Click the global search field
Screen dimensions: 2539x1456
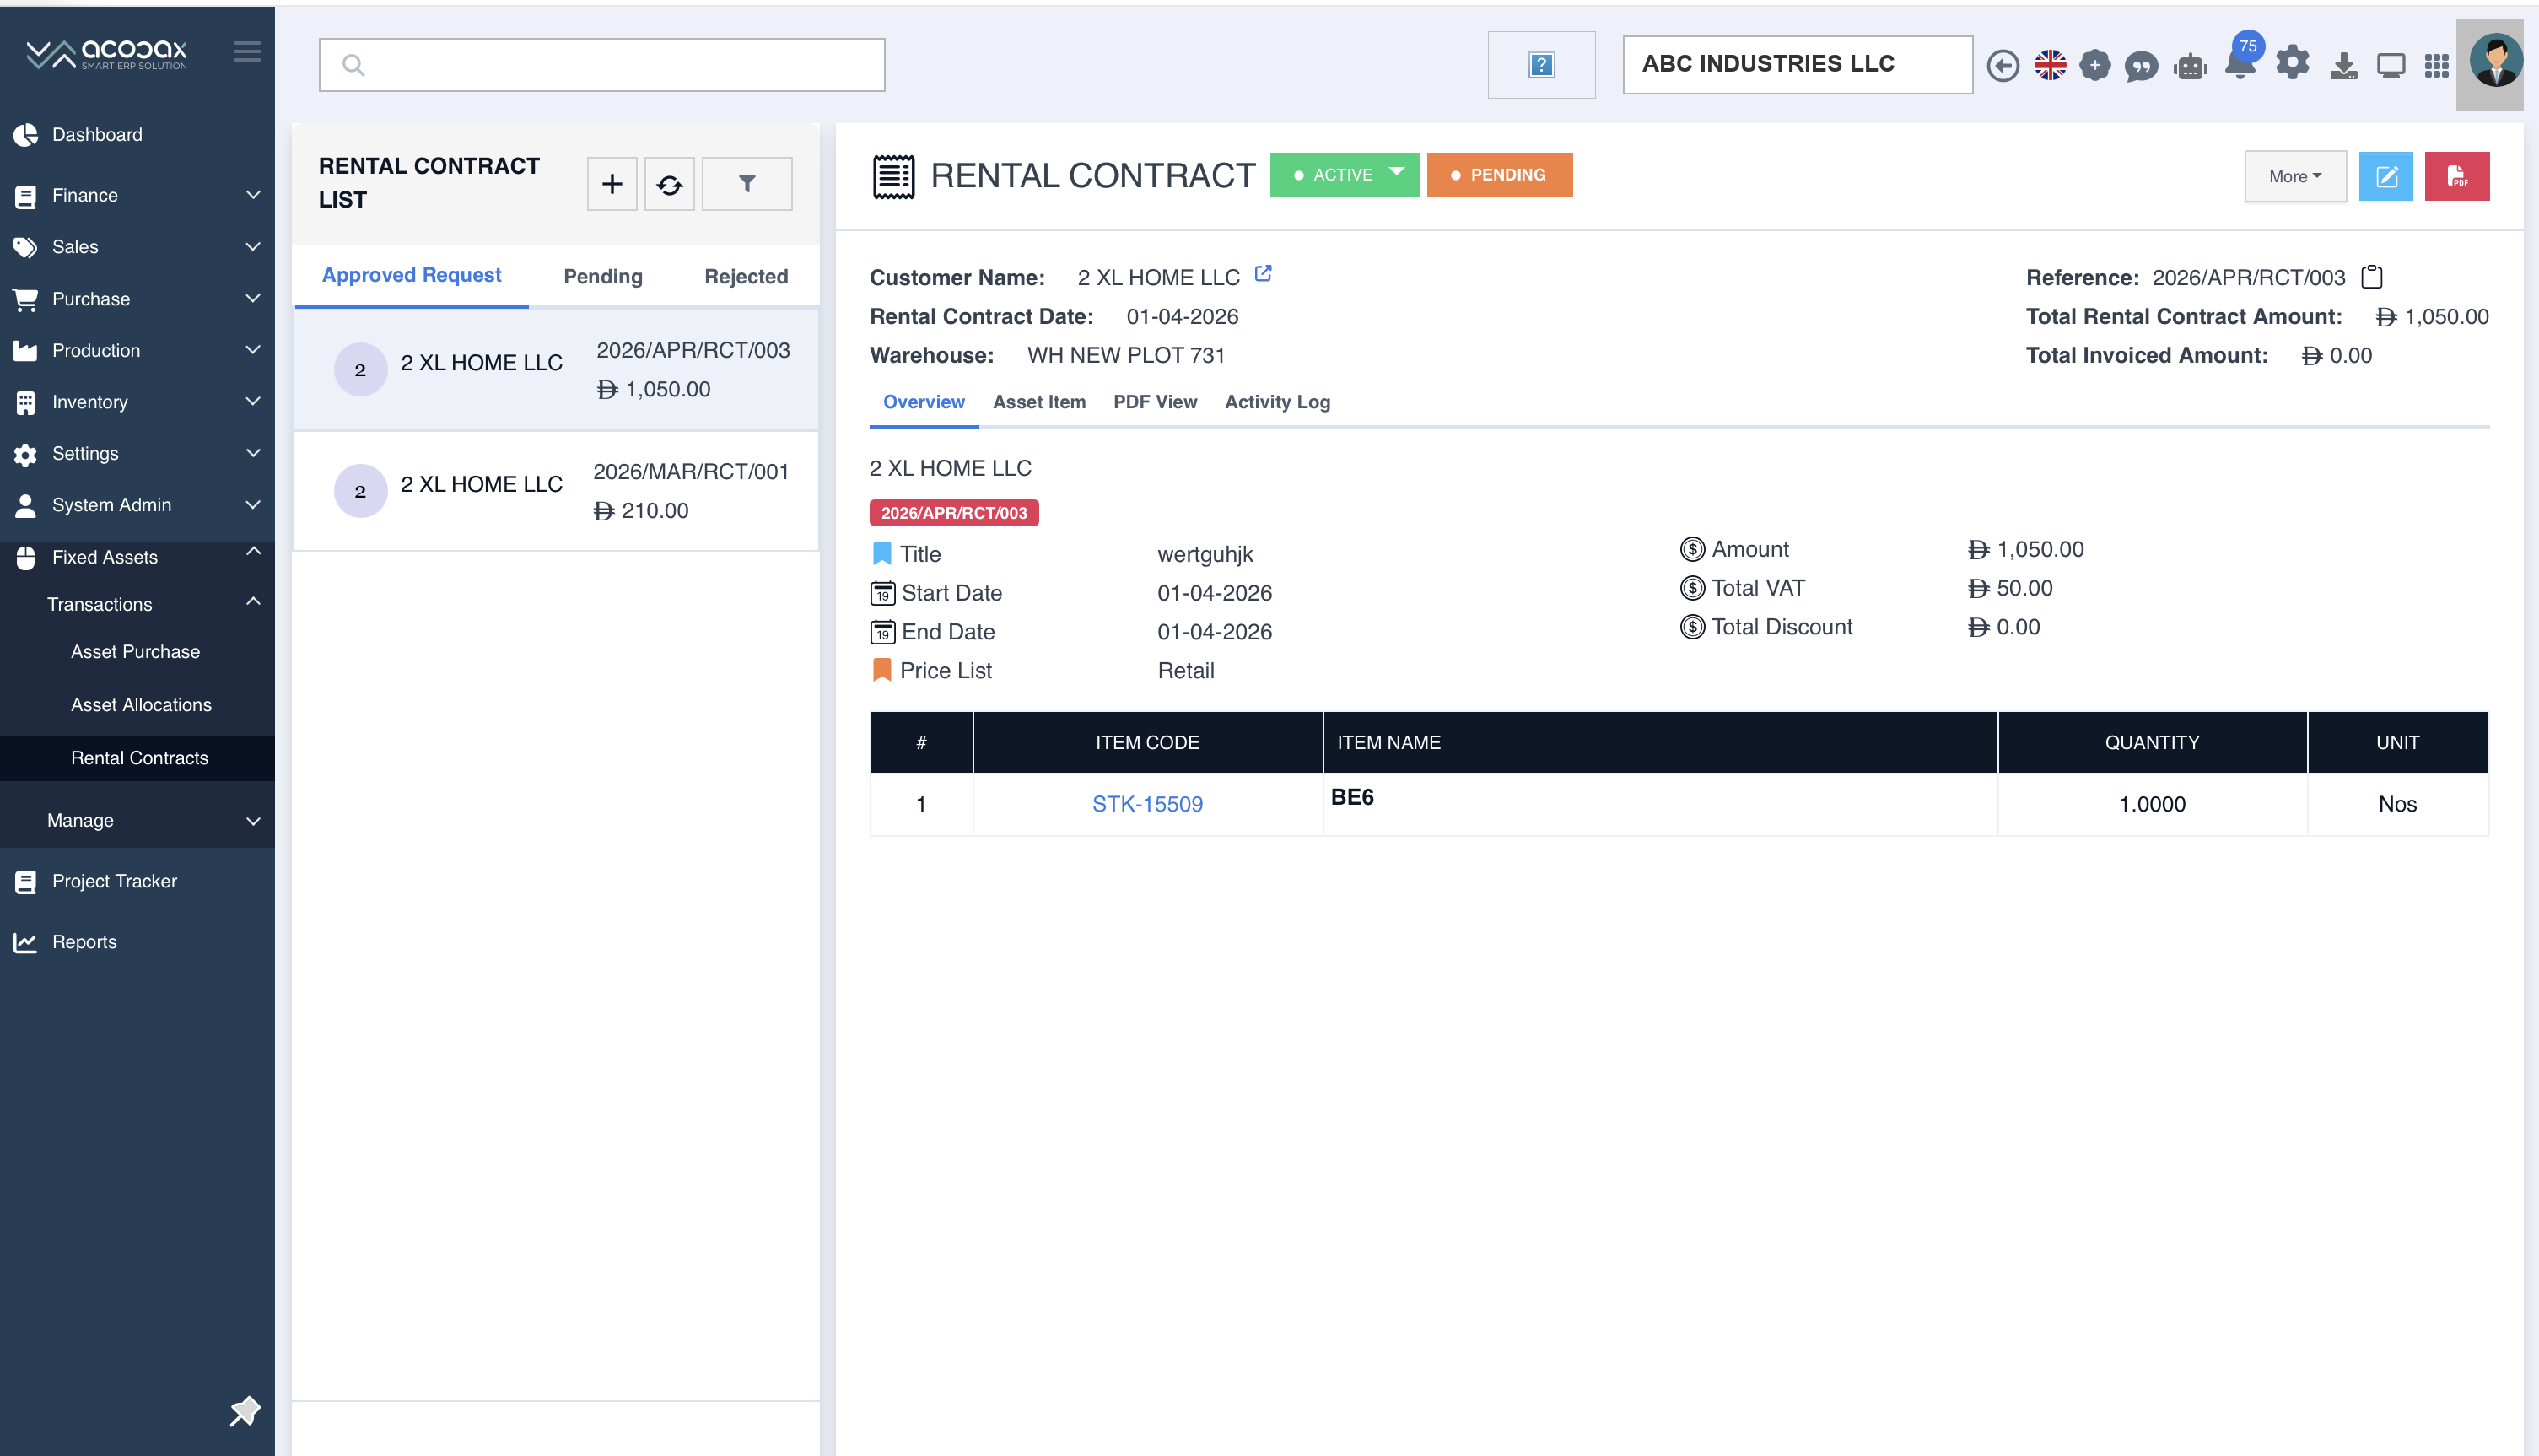pyautogui.click(x=601, y=65)
